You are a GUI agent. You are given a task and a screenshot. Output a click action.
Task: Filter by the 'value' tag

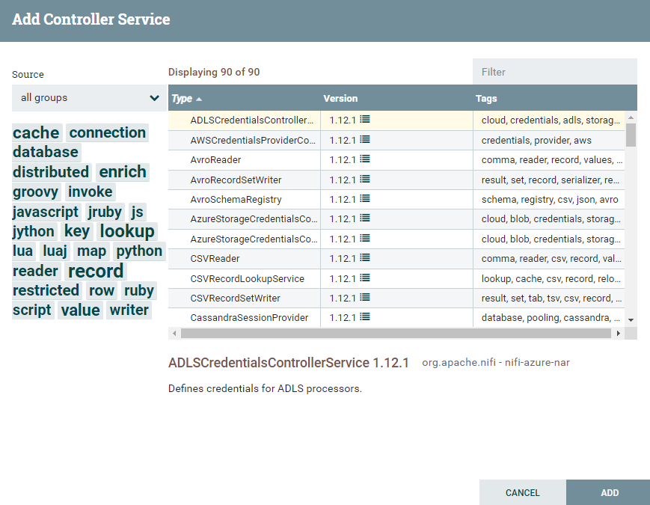[x=81, y=310]
